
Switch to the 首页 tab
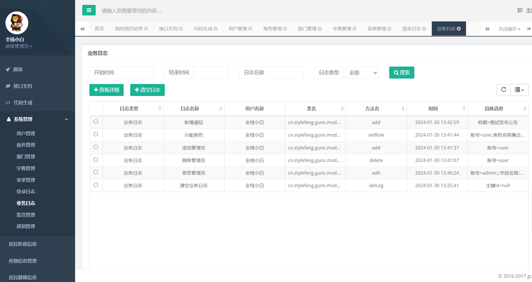pyautogui.click(x=99, y=29)
